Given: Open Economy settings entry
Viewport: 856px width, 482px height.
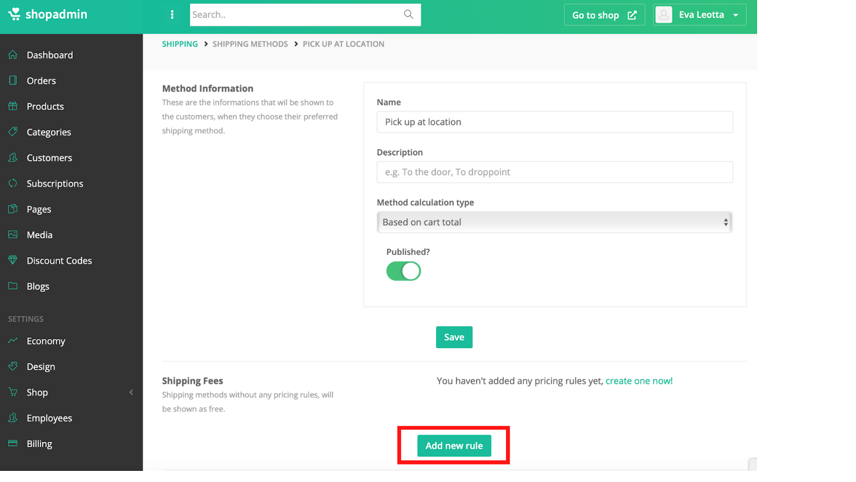Looking at the screenshot, I should [46, 341].
